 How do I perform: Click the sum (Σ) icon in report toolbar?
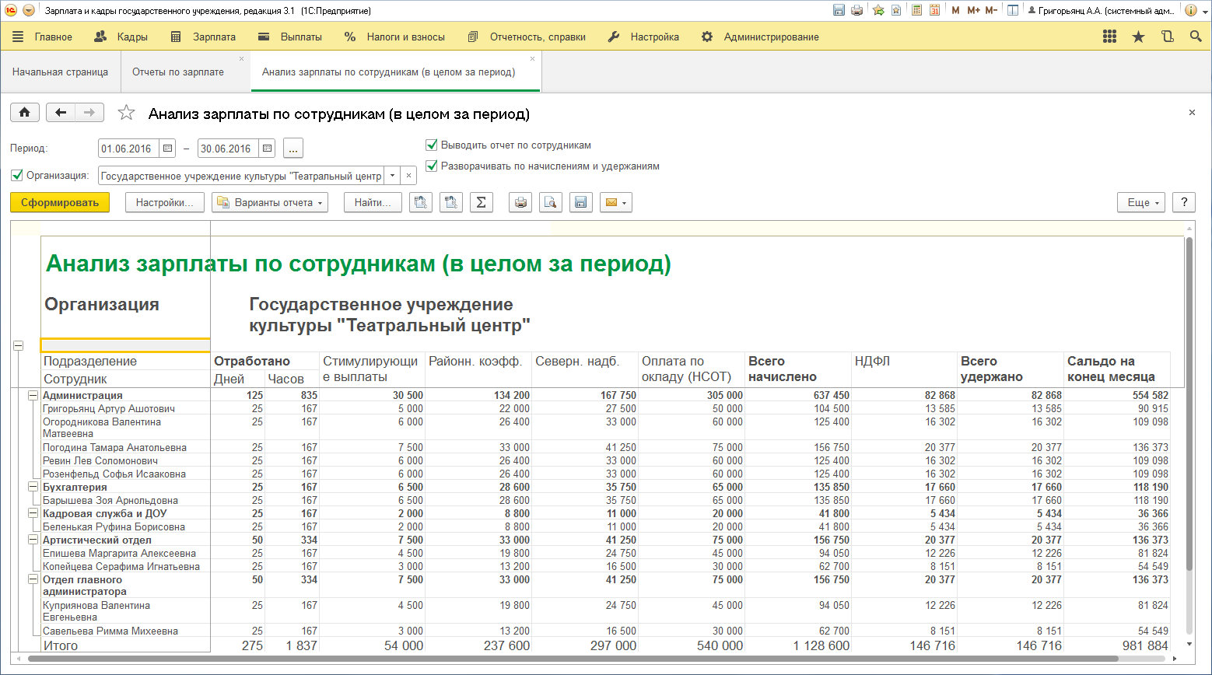pos(481,202)
